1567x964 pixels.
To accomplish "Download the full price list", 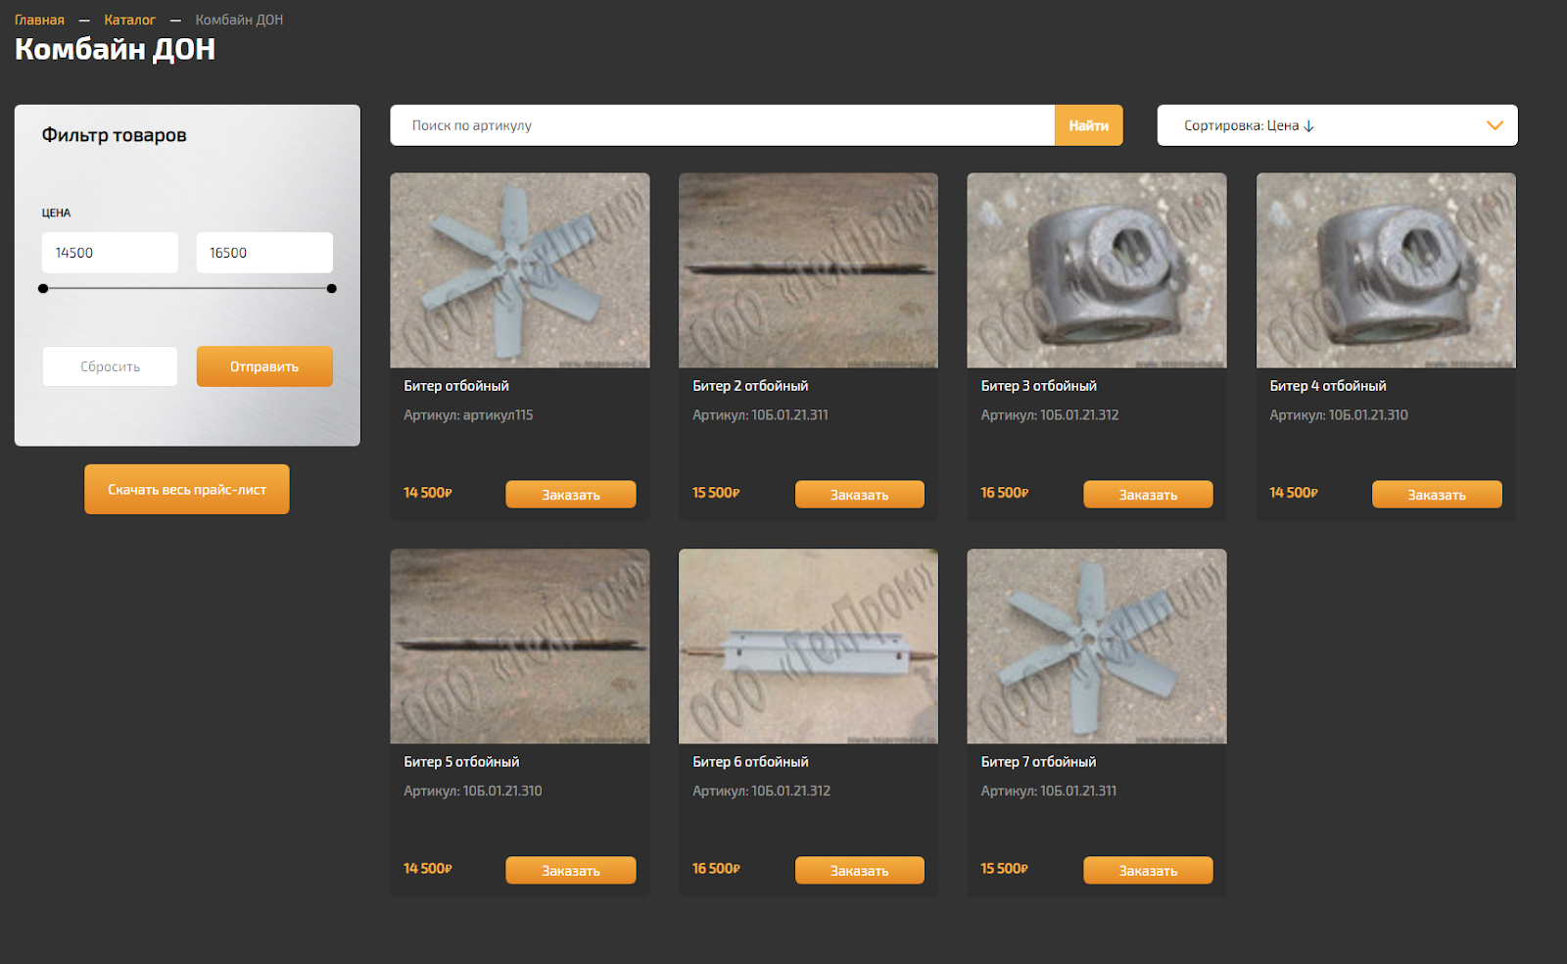I will [187, 489].
